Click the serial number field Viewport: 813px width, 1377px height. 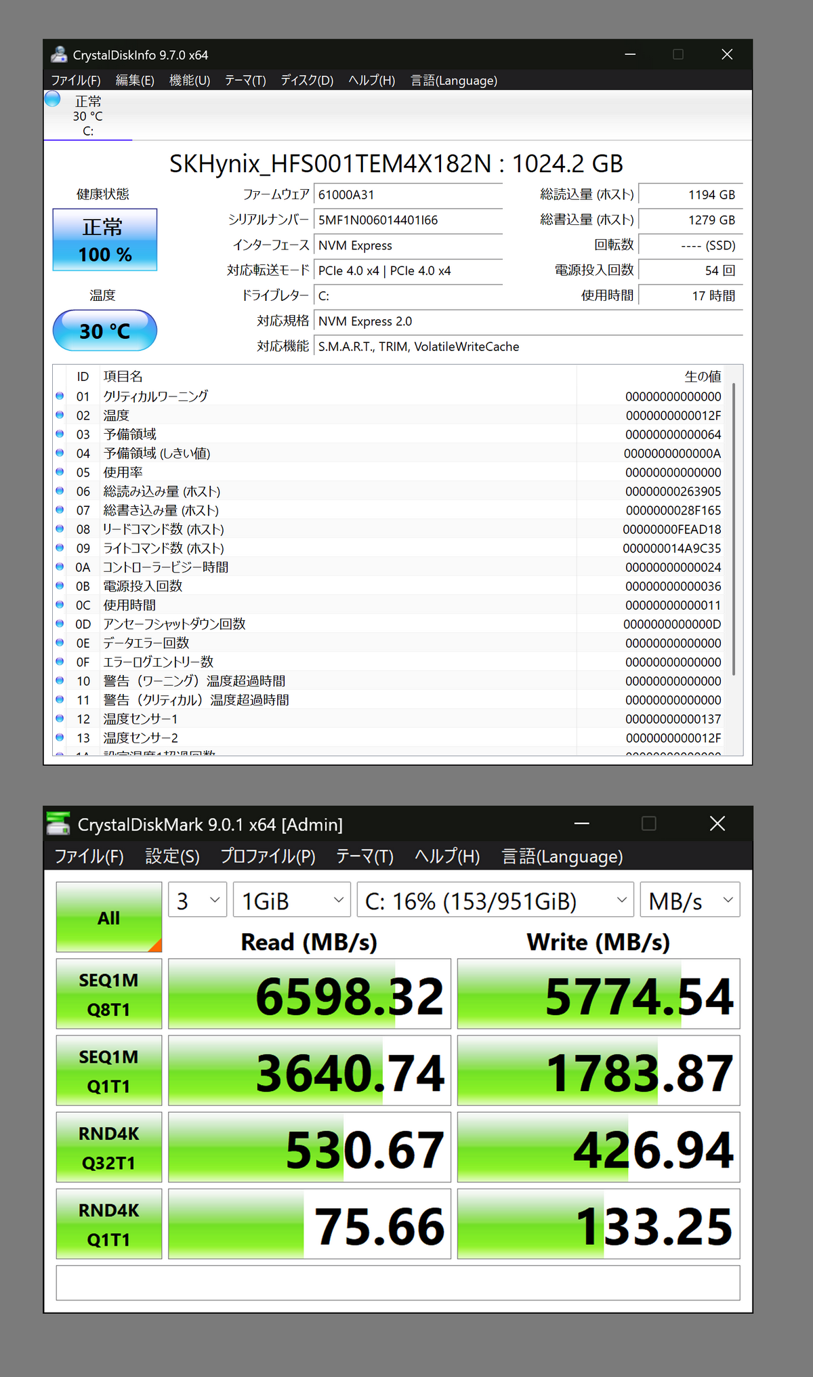tap(409, 220)
